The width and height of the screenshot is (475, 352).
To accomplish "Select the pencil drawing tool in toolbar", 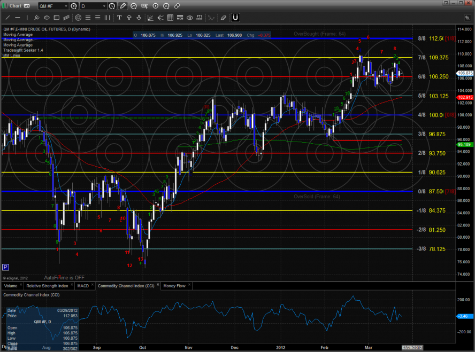I will click(x=124, y=6).
